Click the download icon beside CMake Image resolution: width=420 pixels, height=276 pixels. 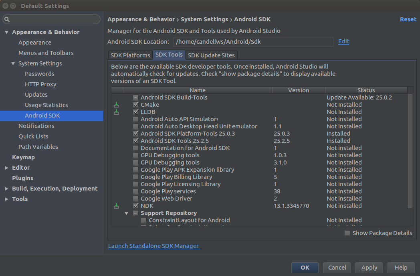[x=116, y=105]
